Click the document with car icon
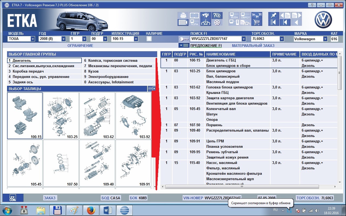 click(245, 22)
